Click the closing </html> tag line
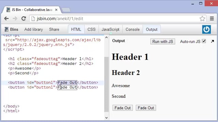The height and width of the screenshot is (122, 218). click(x=11, y=111)
